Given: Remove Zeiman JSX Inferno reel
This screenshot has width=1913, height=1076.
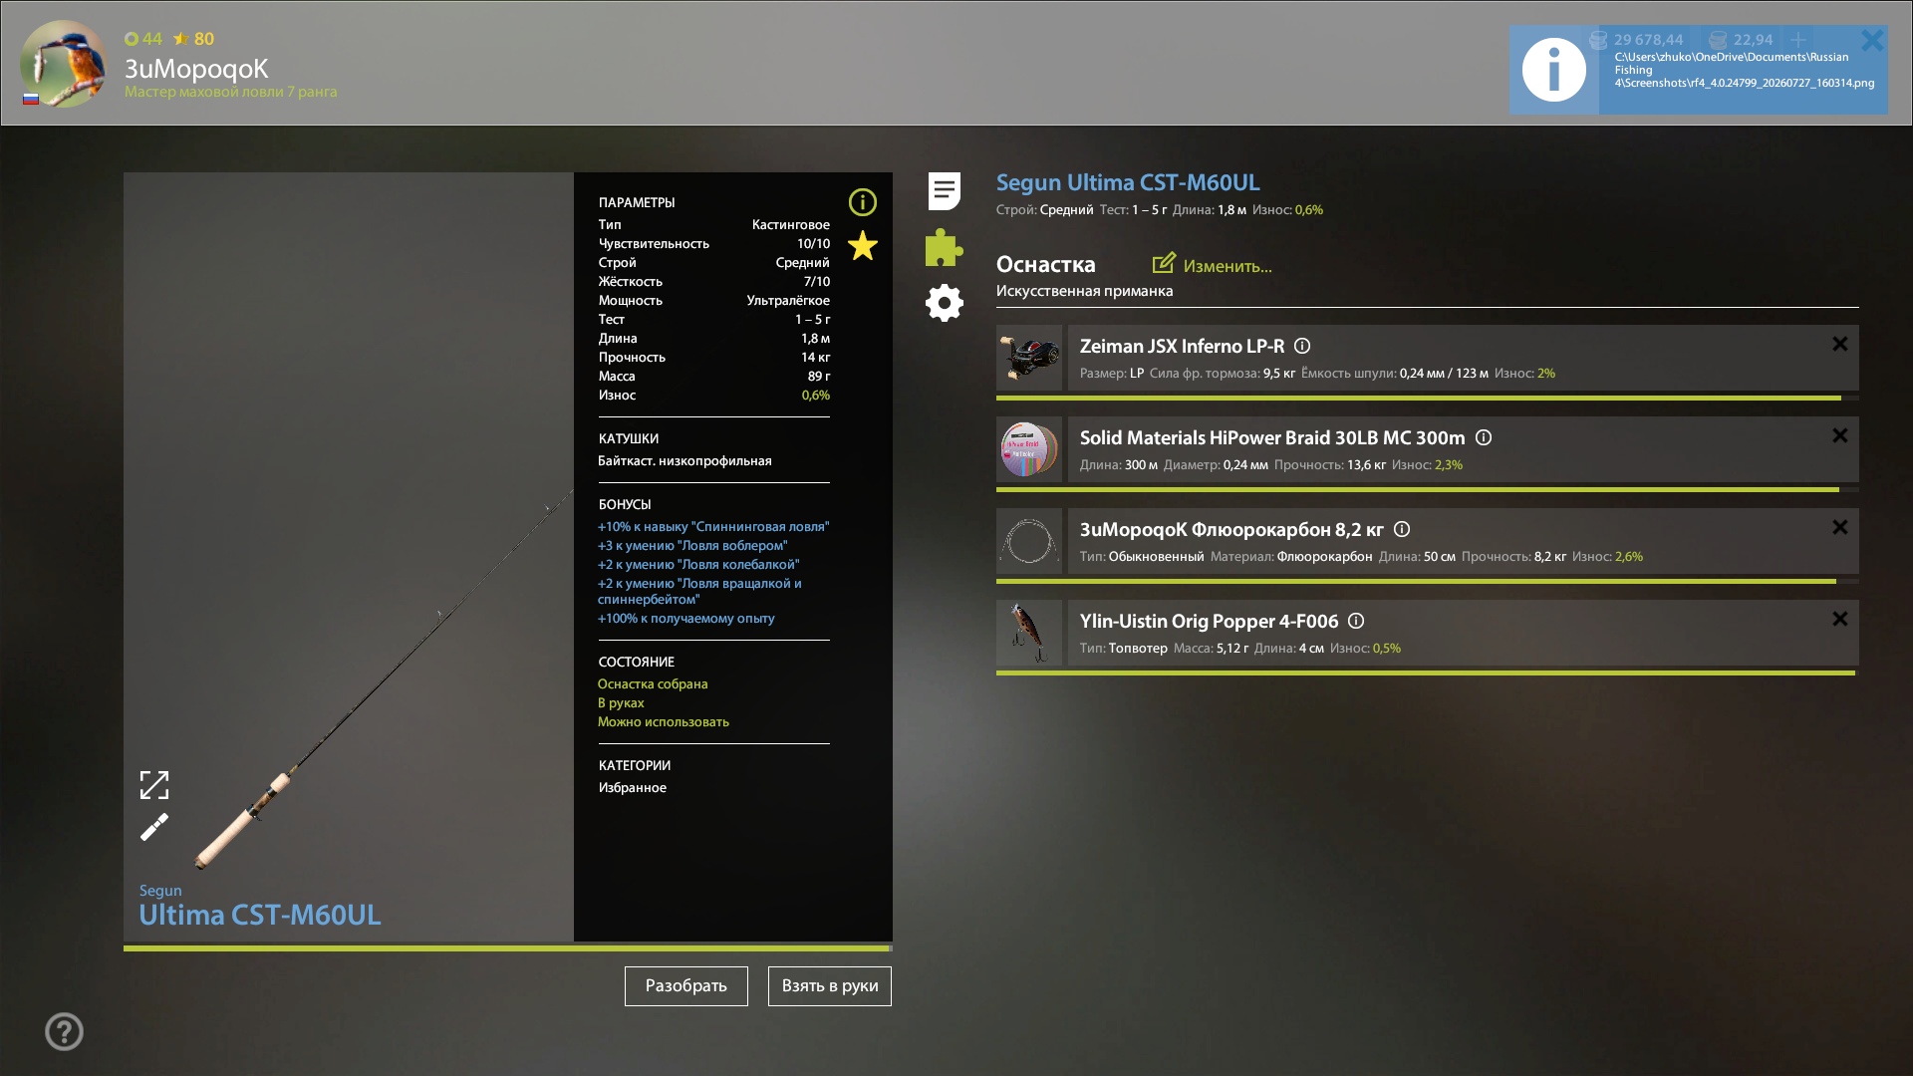Looking at the screenshot, I should (x=1840, y=344).
